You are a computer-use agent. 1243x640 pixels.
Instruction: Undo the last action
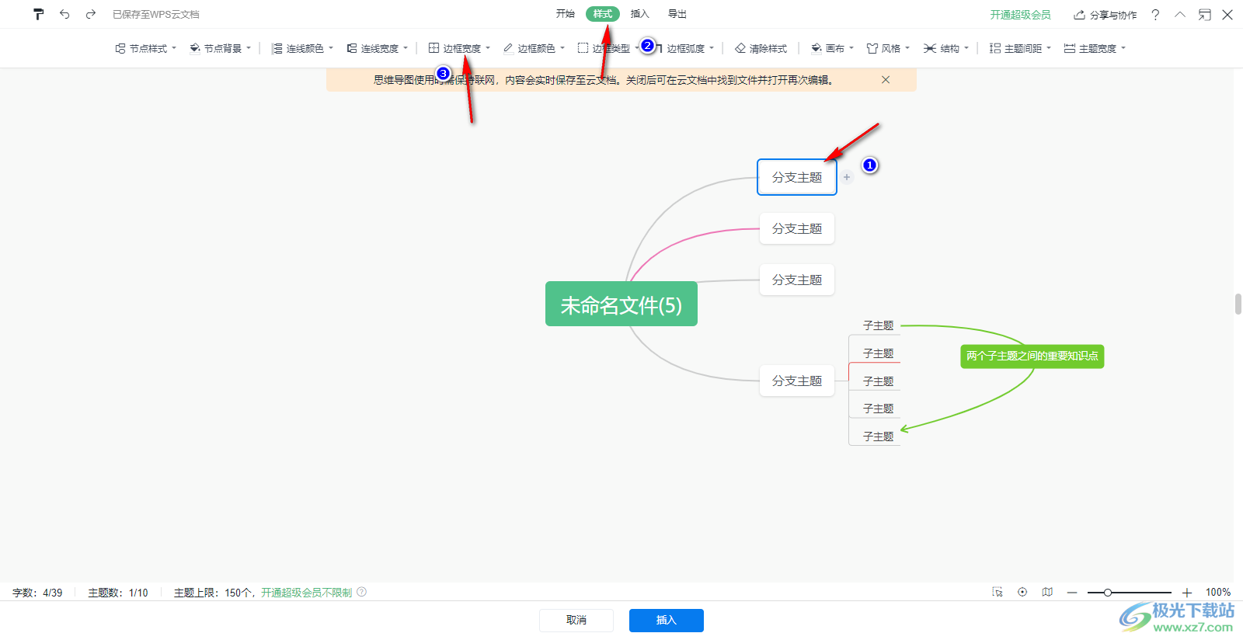pos(64,14)
